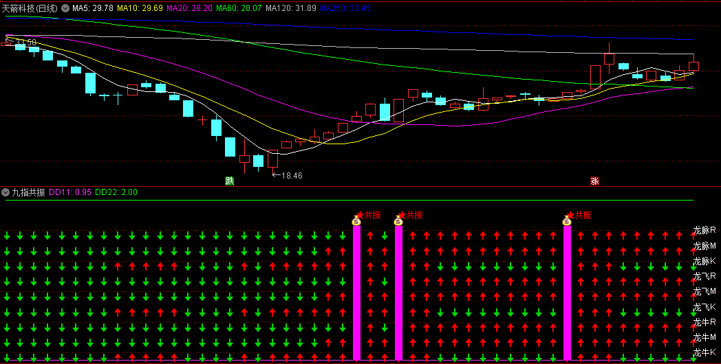This screenshot has height=364, width=721.
Task: Click the middle money bag signal icon
Action: (398, 220)
